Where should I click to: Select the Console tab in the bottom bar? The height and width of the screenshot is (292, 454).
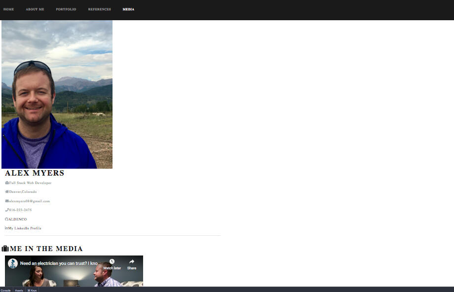pos(5,291)
